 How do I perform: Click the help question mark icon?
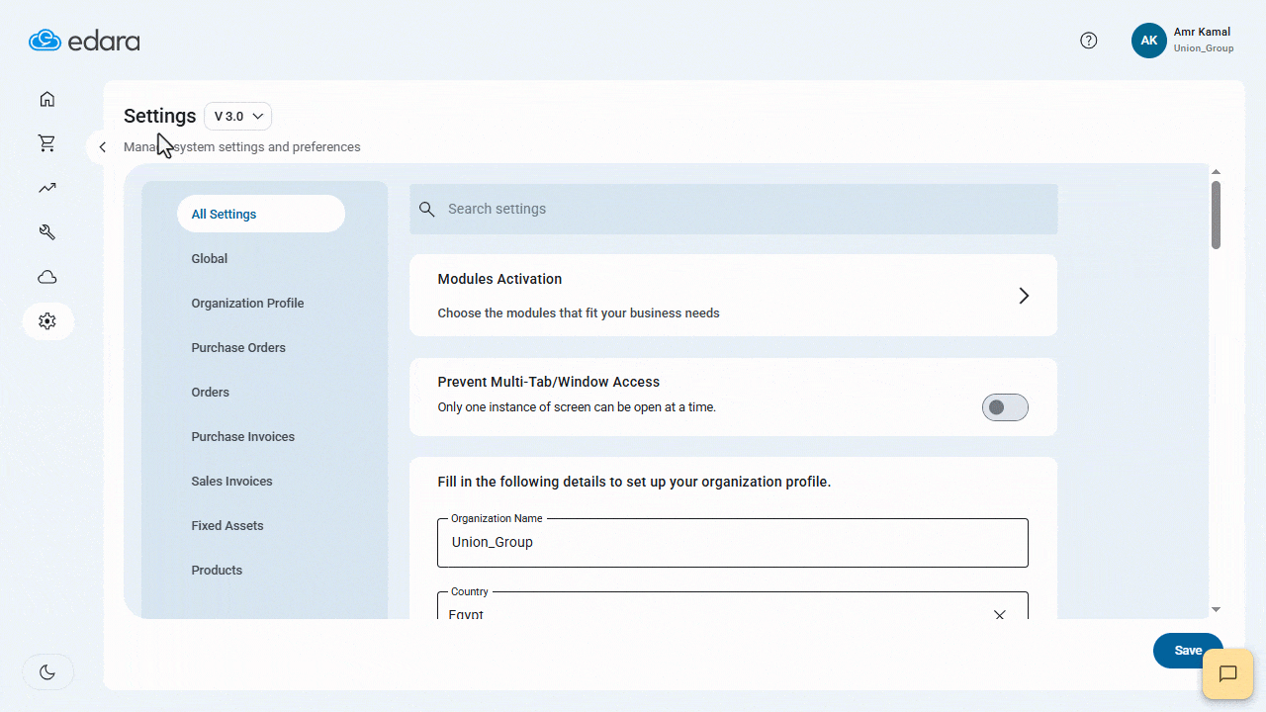pyautogui.click(x=1089, y=41)
